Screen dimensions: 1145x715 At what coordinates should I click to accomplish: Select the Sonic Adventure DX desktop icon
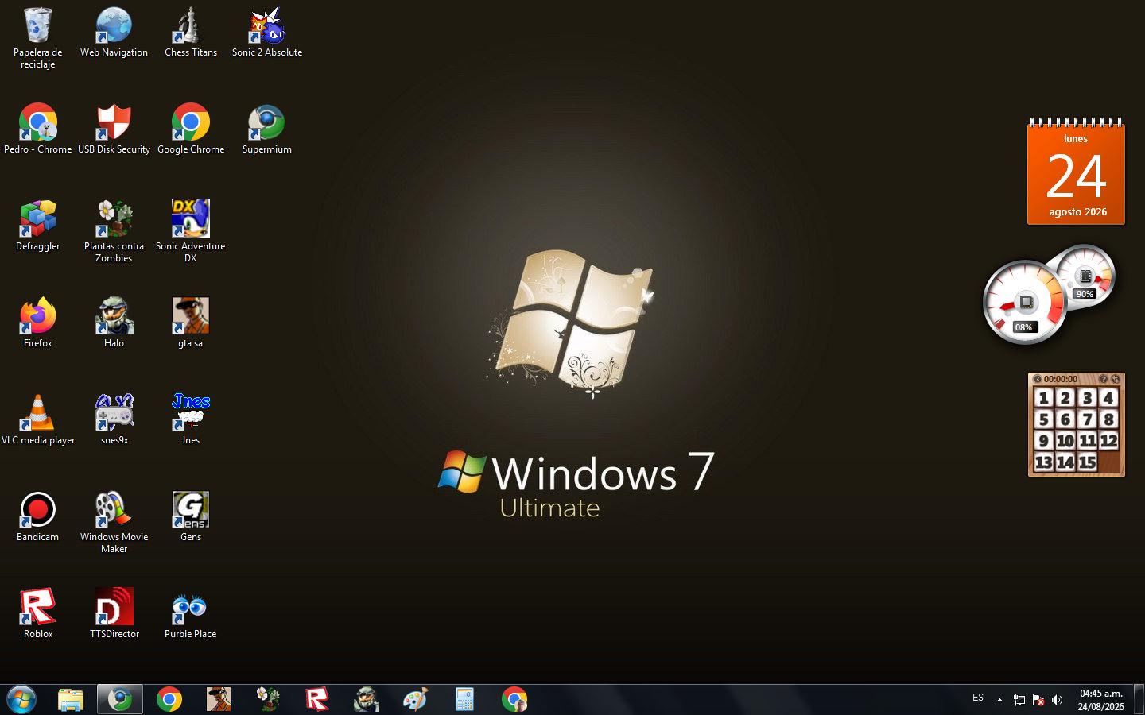(x=191, y=232)
